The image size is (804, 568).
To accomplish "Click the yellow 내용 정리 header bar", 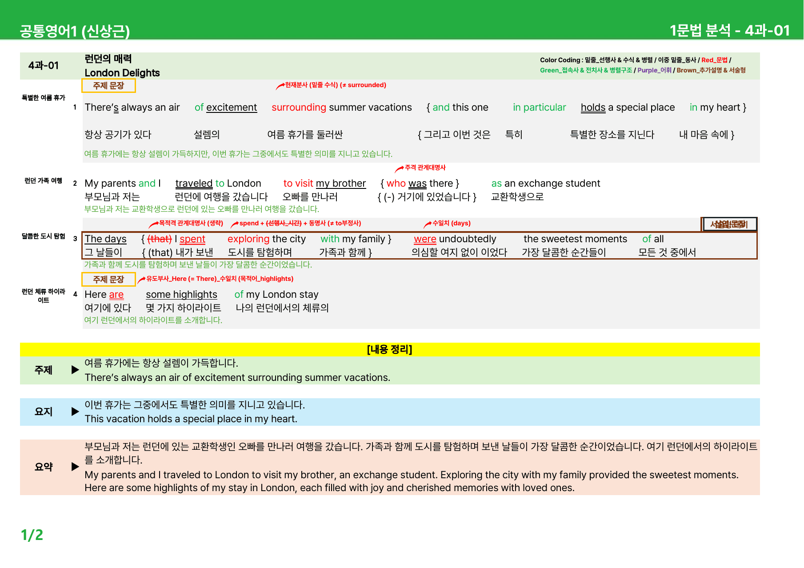I will click(x=390, y=349).
